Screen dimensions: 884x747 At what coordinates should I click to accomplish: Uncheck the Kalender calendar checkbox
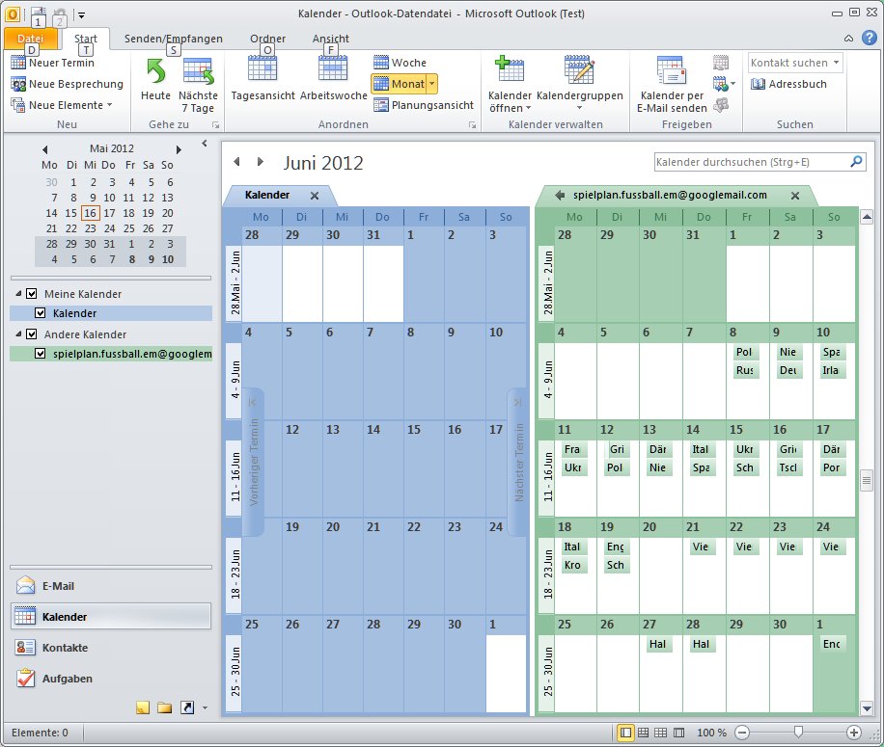40,313
